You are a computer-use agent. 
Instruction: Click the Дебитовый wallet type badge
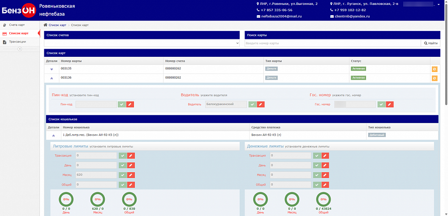377,135
